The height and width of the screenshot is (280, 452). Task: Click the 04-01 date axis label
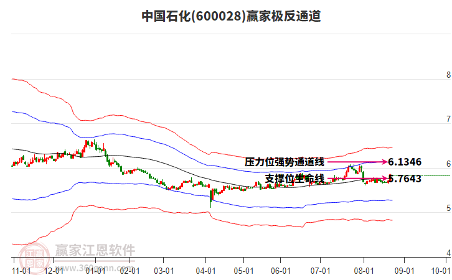click(x=206, y=271)
